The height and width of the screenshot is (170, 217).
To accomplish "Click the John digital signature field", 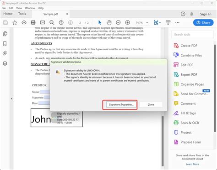I will click(57, 118).
